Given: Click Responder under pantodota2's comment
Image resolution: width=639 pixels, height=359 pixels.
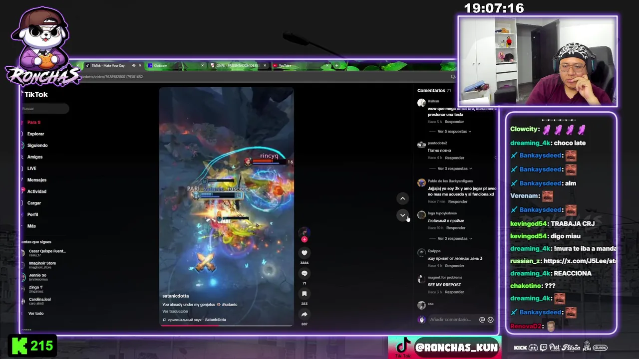Looking at the screenshot, I should click(x=454, y=158).
